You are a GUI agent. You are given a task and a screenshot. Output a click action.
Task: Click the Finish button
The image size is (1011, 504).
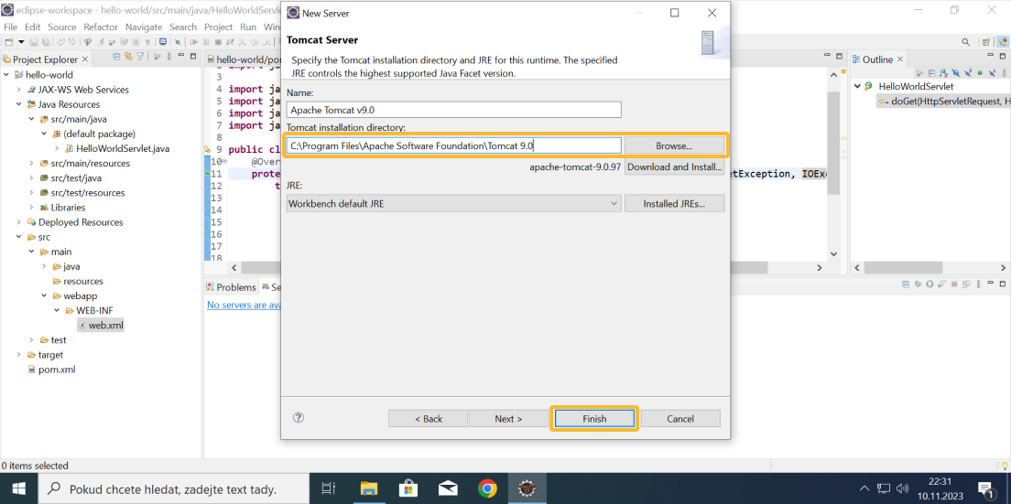tap(593, 418)
